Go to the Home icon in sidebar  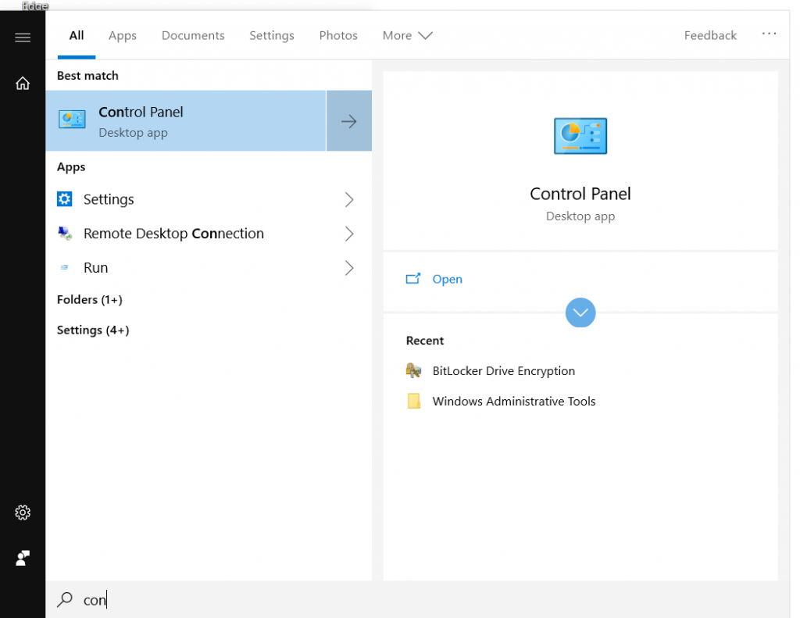click(23, 83)
